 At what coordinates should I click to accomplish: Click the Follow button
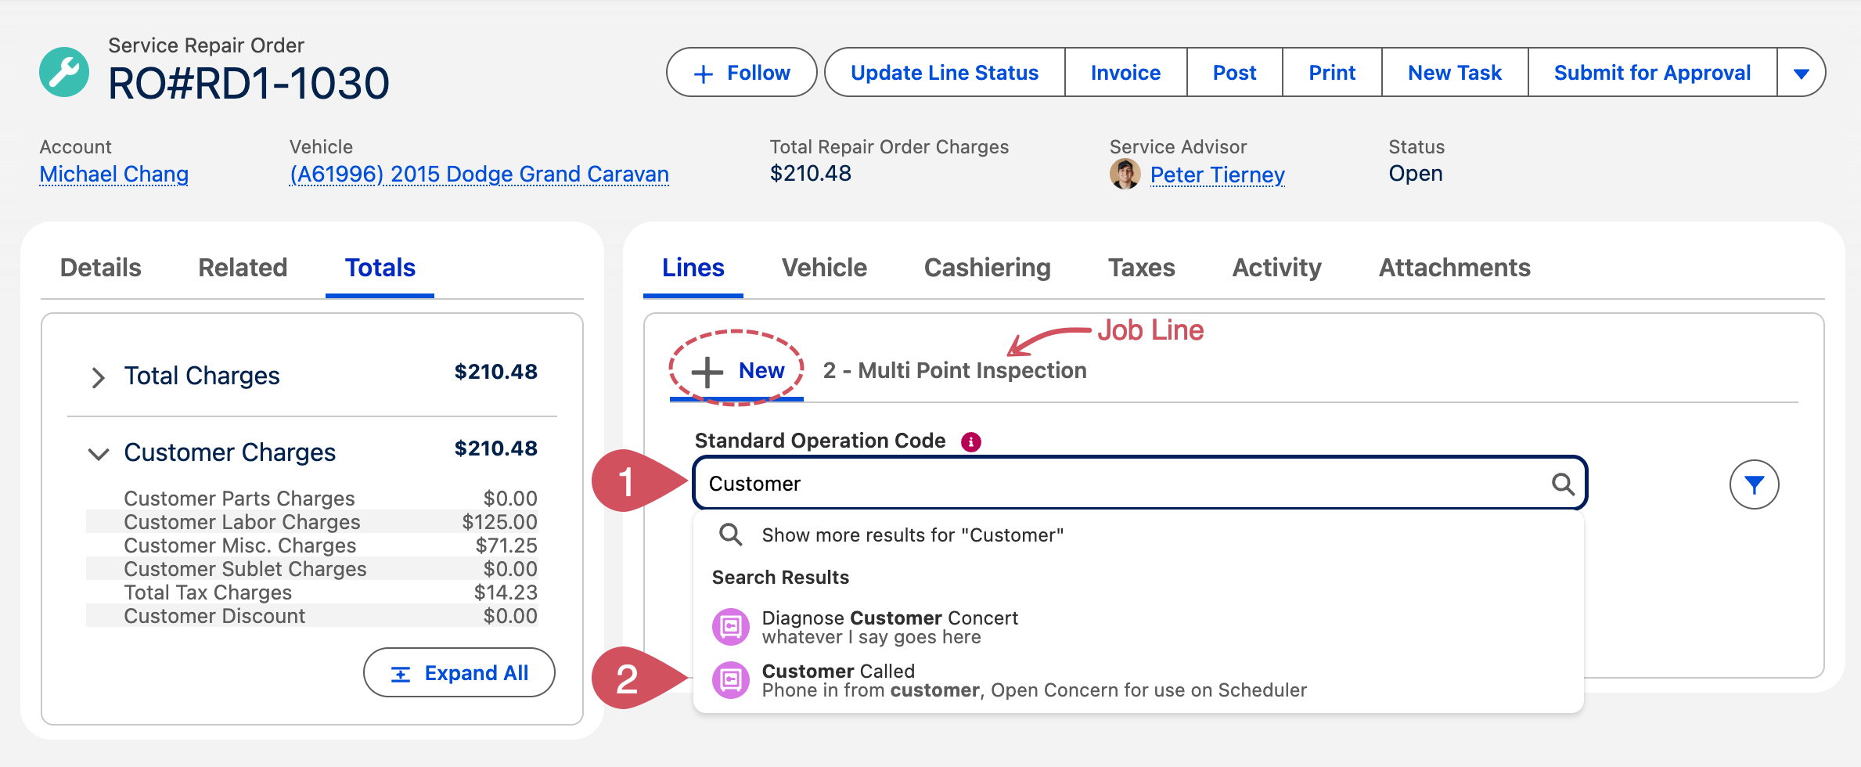tap(741, 73)
